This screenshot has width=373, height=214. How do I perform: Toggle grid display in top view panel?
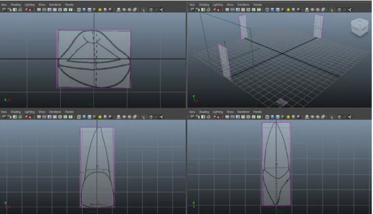[39, 10]
